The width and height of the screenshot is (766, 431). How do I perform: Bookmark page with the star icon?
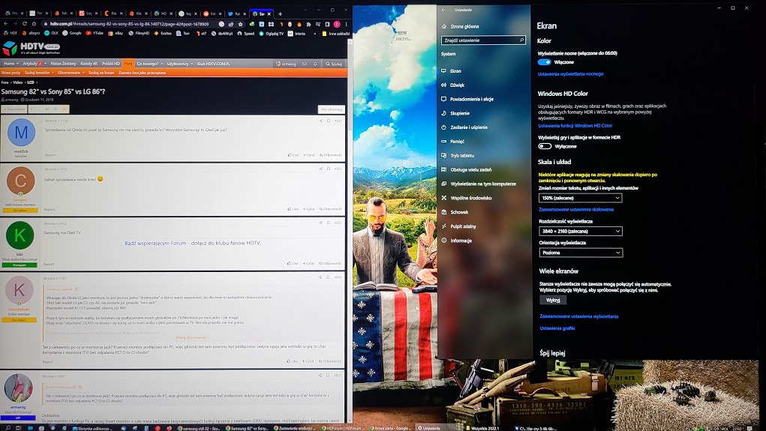click(x=240, y=24)
